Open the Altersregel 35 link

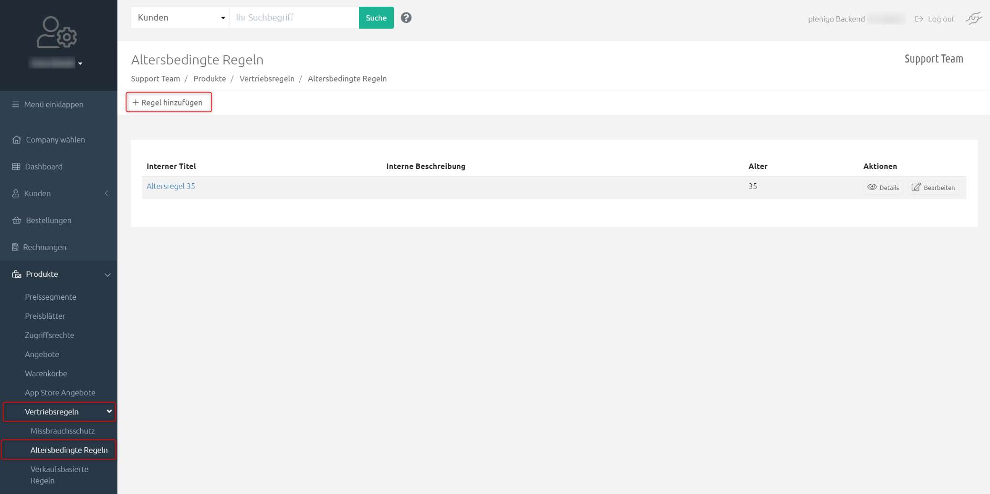click(170, 186)
